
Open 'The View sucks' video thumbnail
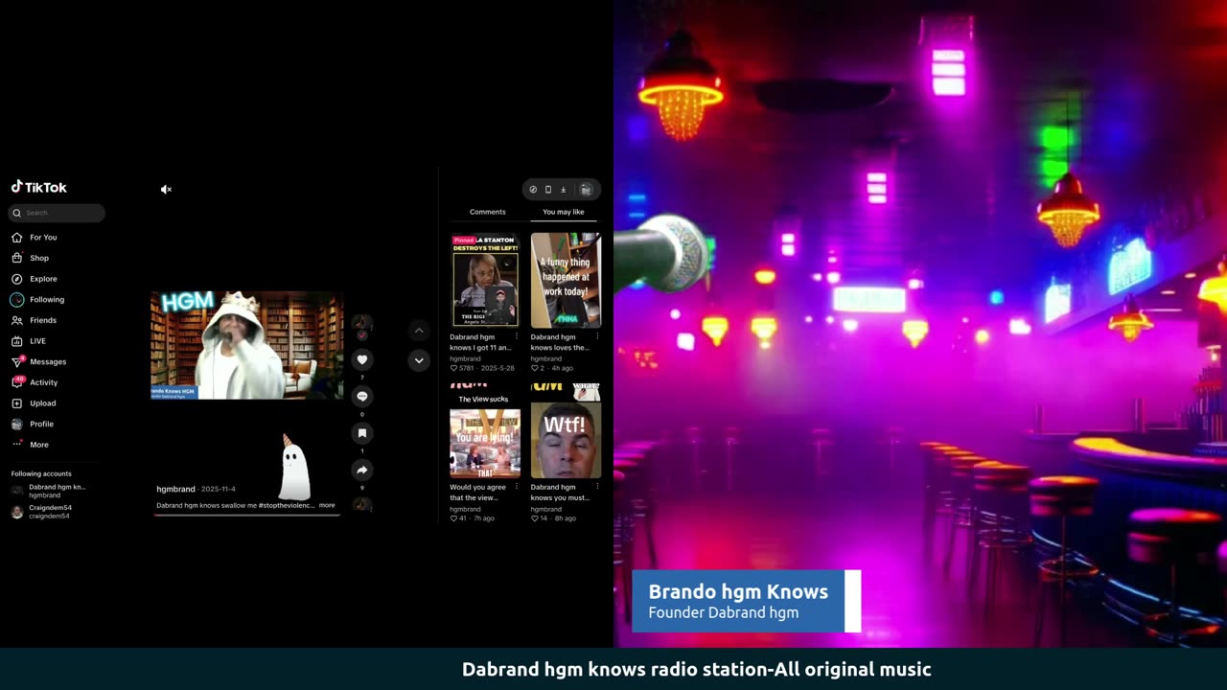[x=485, y=431]
